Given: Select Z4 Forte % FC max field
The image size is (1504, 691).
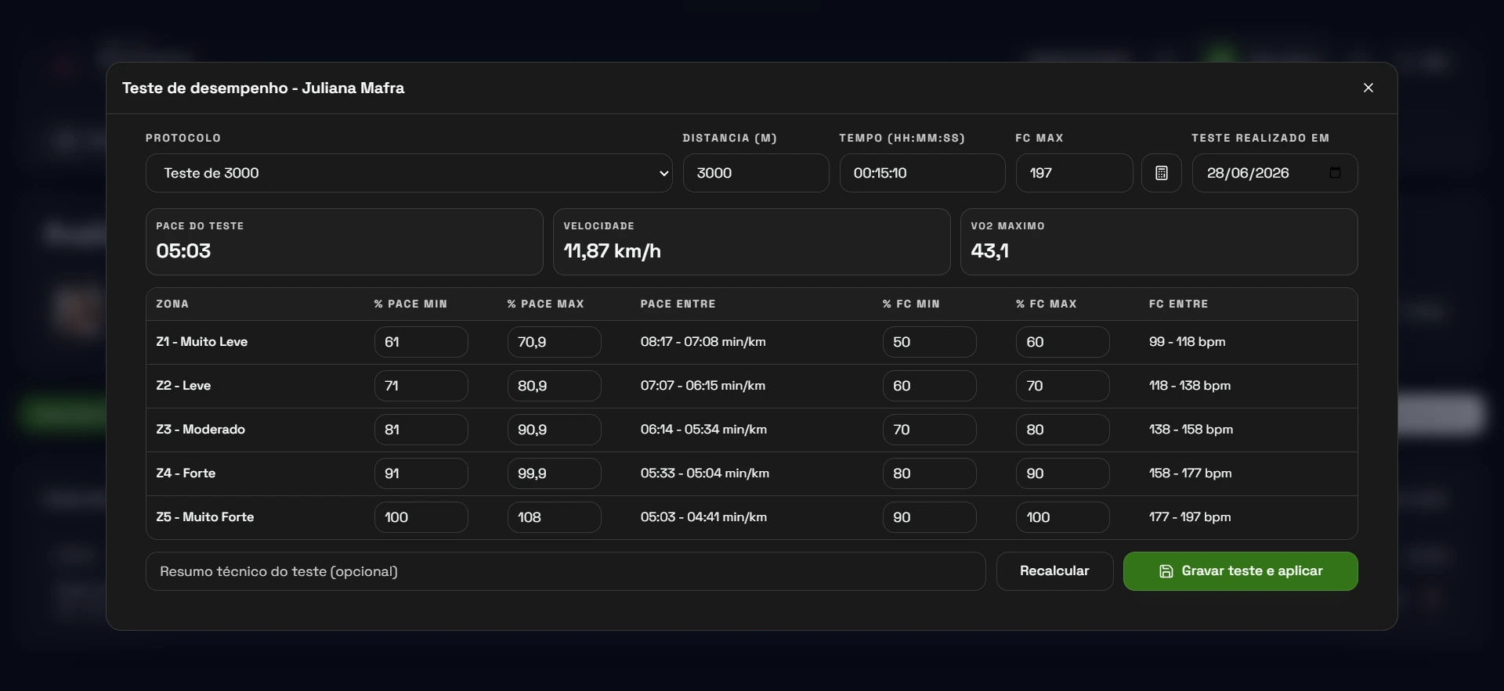Looking at the screenshot, I should 1062,473.
